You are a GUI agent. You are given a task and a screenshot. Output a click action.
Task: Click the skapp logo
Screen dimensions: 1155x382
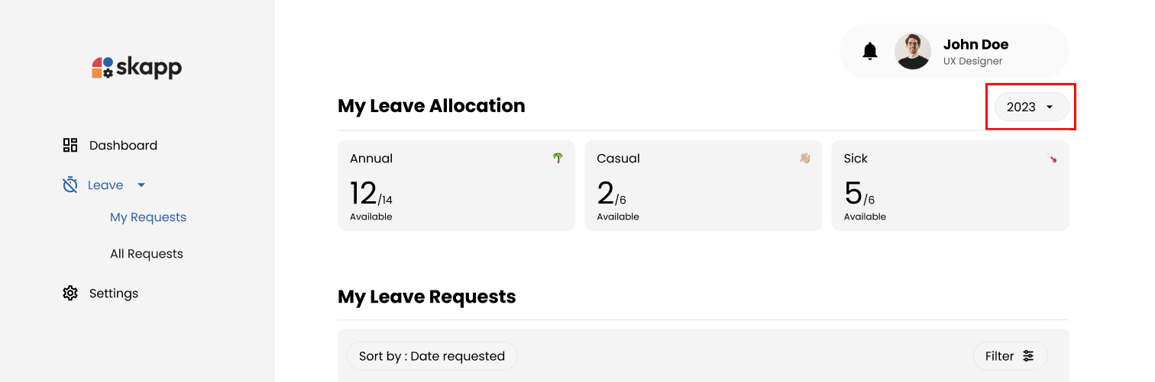pos(137,67)
